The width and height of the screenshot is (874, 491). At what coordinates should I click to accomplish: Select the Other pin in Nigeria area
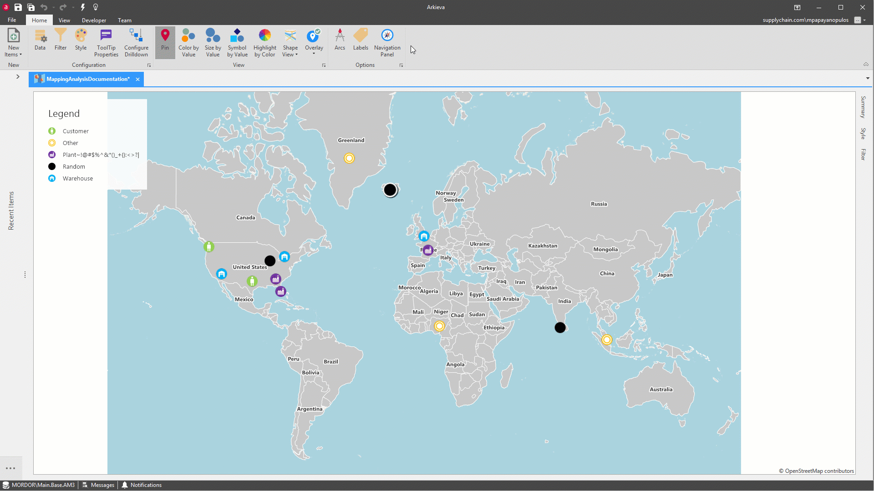[439, 326]
